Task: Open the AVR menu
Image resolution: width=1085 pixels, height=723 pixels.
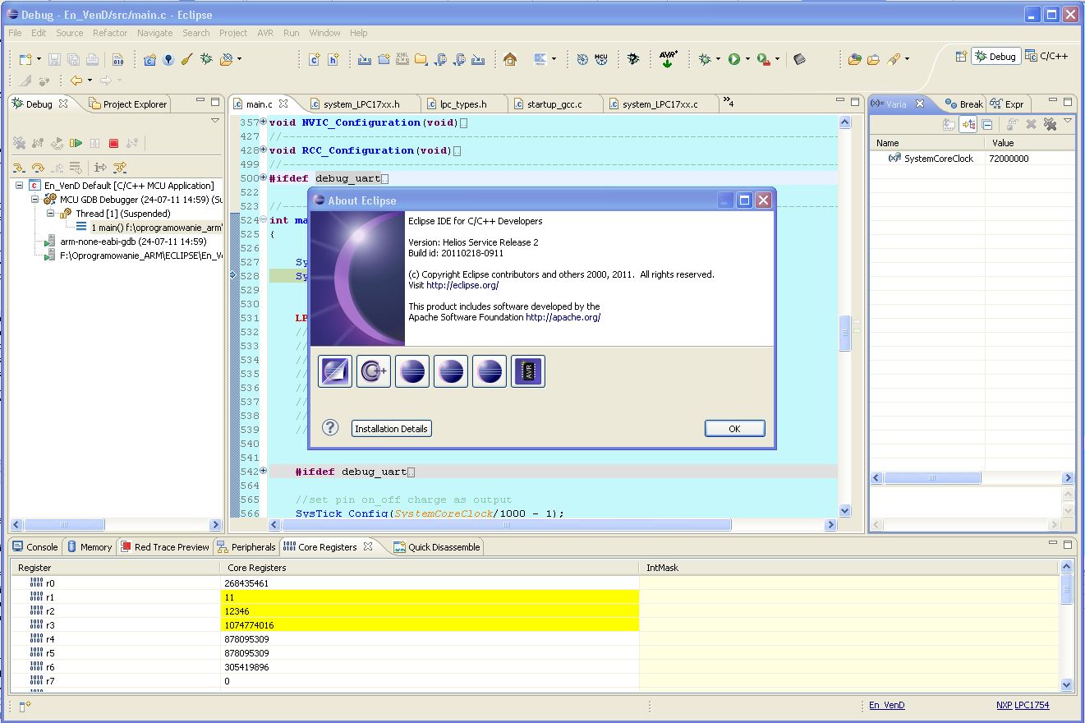Action: [265, 33]
